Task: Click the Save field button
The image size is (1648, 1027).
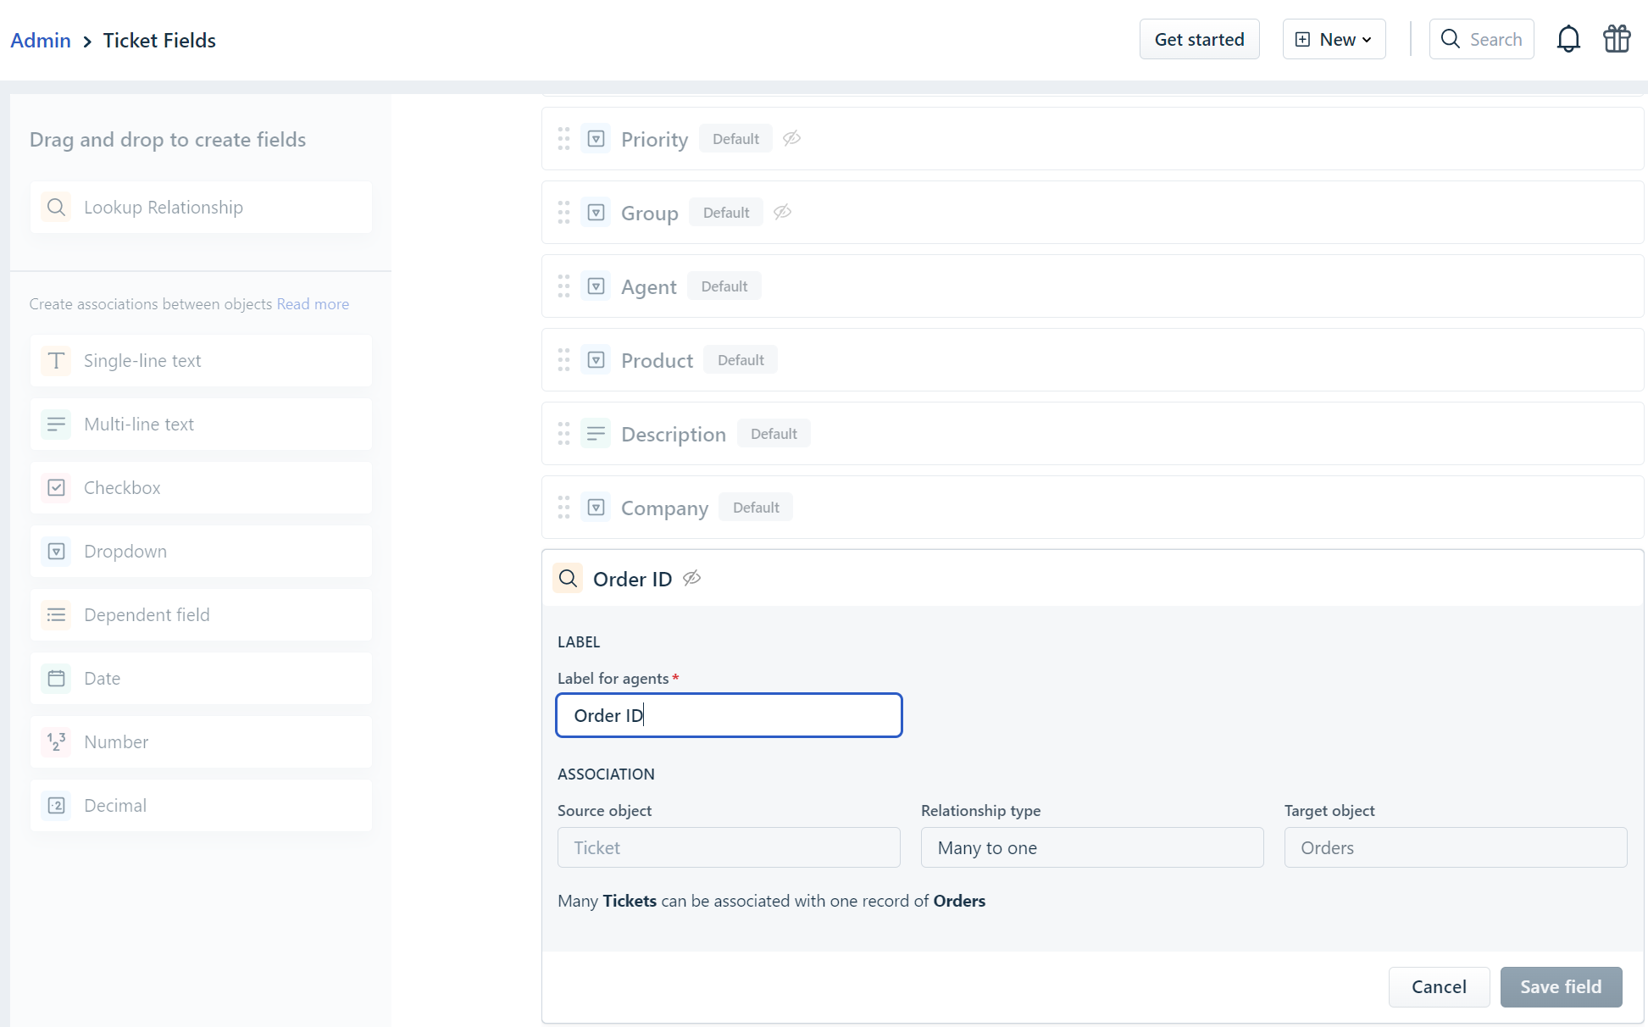Action: tap(1560, 986)
